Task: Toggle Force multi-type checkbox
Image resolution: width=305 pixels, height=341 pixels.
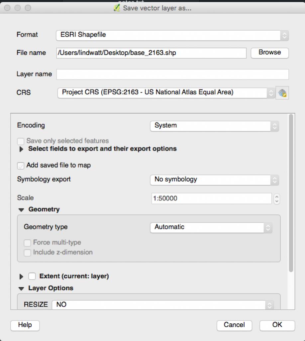Action: tap(27, 243)
